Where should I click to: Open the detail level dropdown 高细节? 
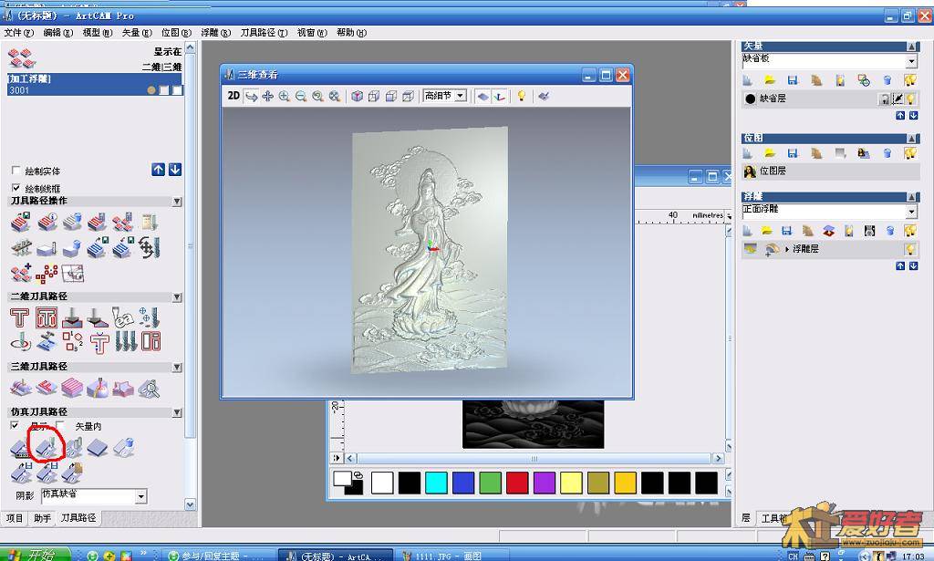coord(461,96)
